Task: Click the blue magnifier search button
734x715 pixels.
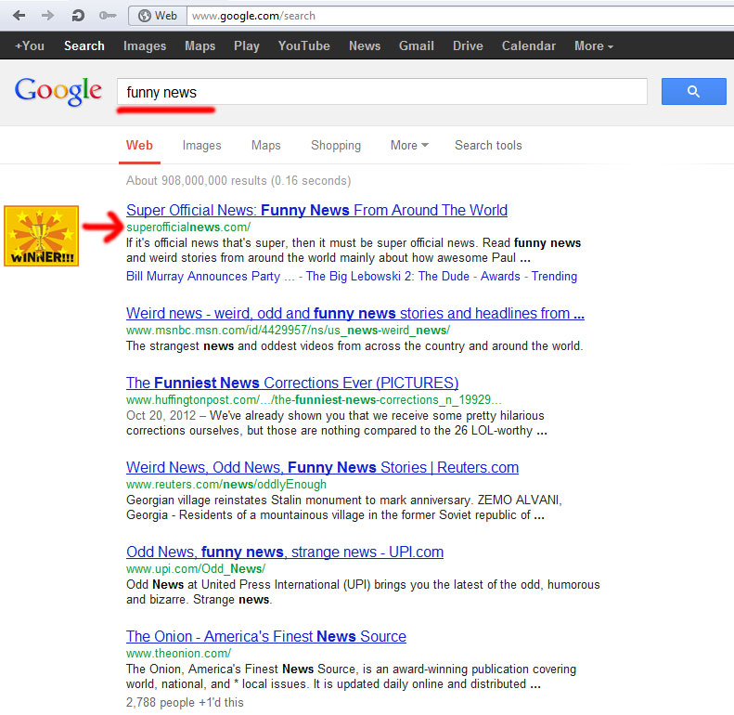Action: 693,91
